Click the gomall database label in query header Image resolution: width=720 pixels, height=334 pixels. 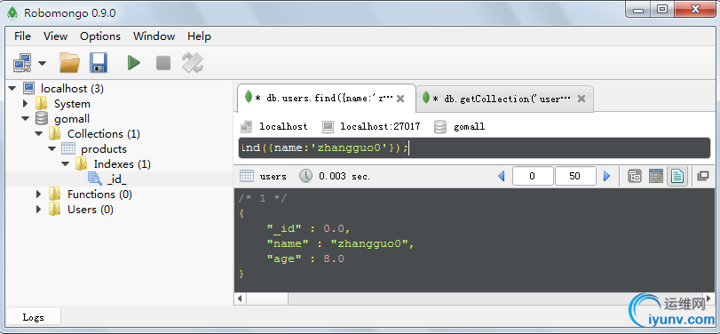[470, 126]
